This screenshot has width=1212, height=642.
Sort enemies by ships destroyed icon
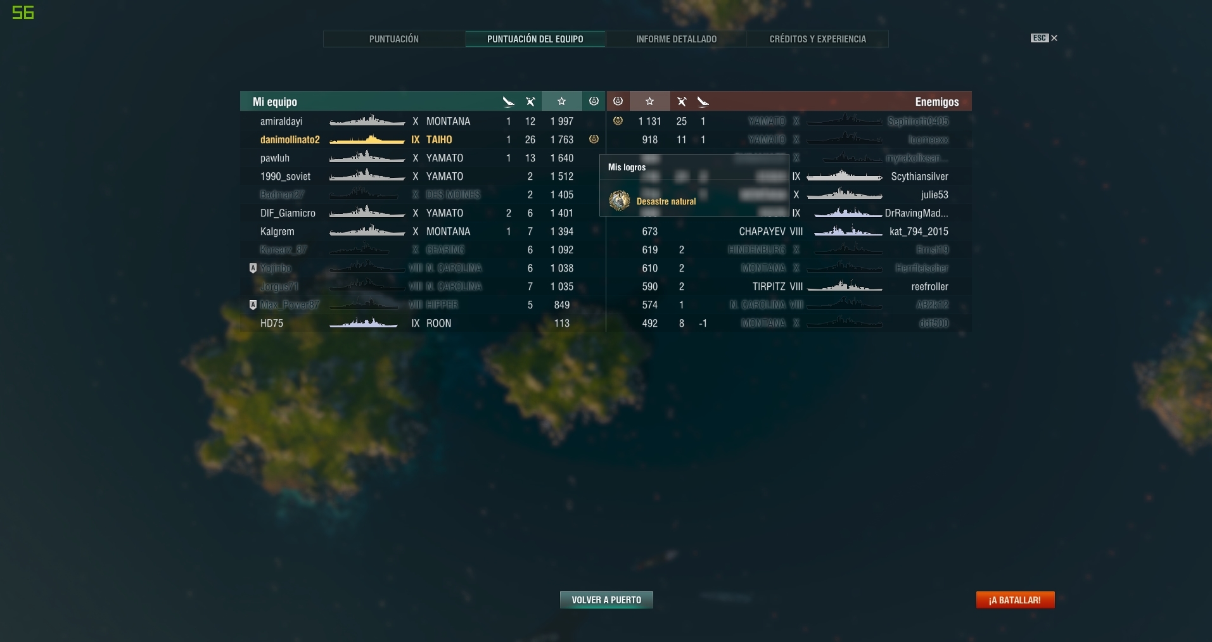[682, 101]
